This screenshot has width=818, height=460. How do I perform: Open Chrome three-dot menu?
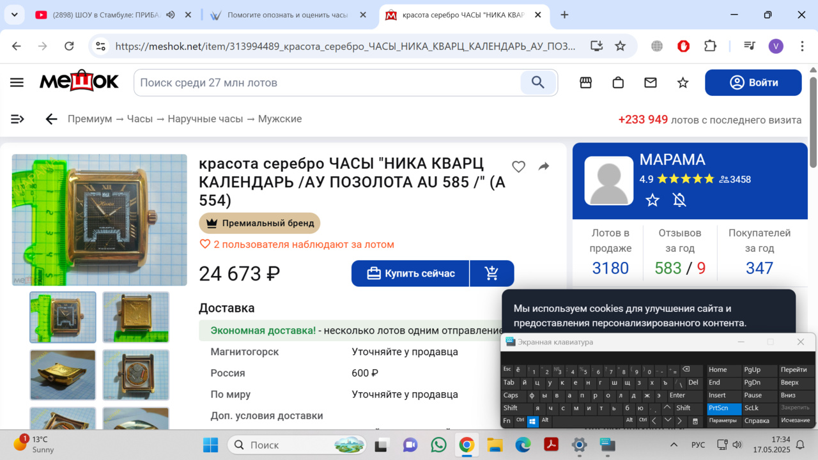tap(802, 46)
